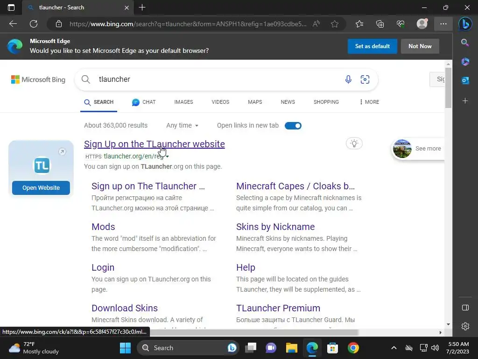View site information lock icon
The image size is (478, 359).
[59, 24]
